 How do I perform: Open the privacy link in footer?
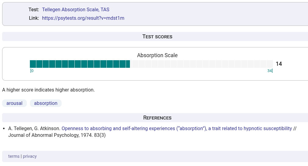click(30, 156)
